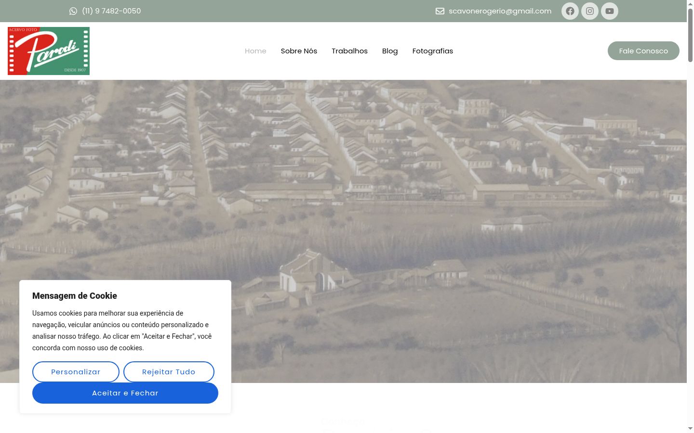This screenshot has height=433, width=694.
Task: Click the envelope email icon
Action: pos(440,11)
